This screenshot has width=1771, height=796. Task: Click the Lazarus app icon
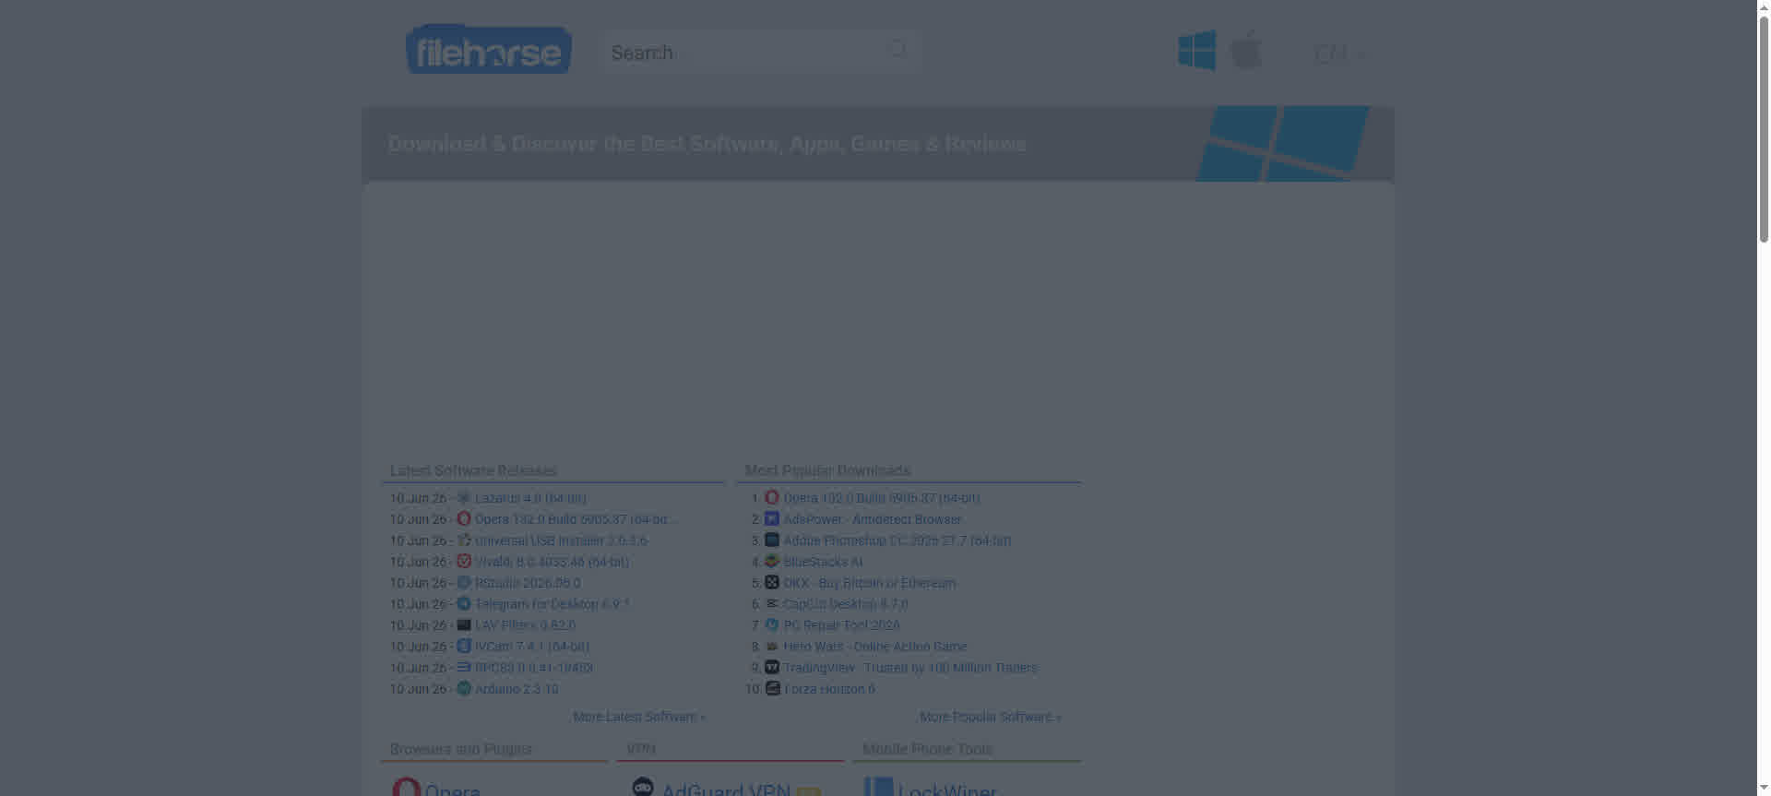coord(464,498)
